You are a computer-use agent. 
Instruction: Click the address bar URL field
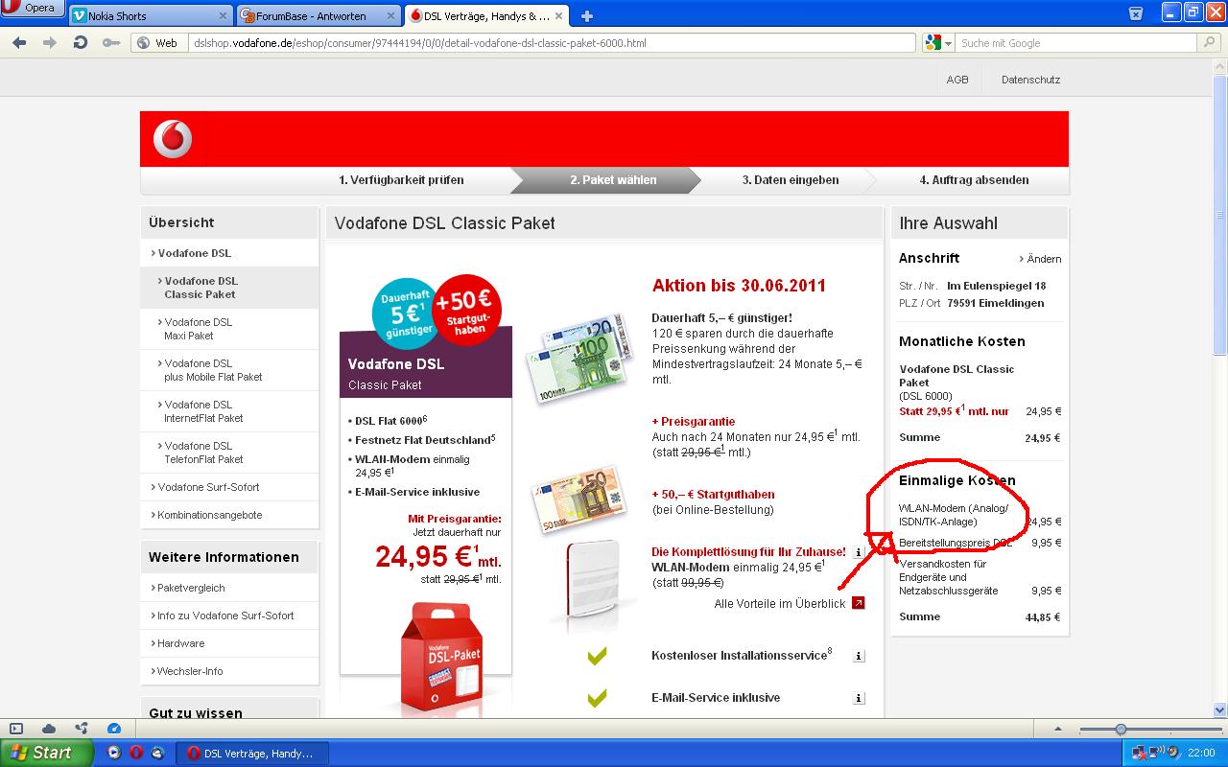pos(552,43)
